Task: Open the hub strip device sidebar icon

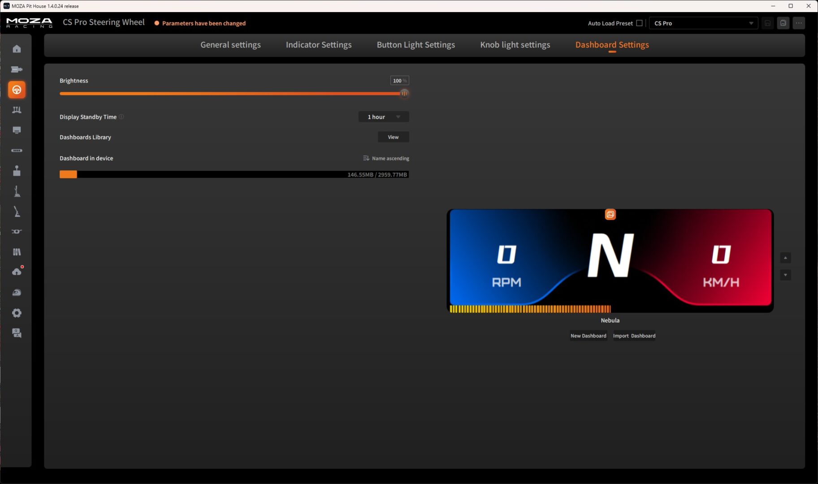Action: (x=17, y=151)
